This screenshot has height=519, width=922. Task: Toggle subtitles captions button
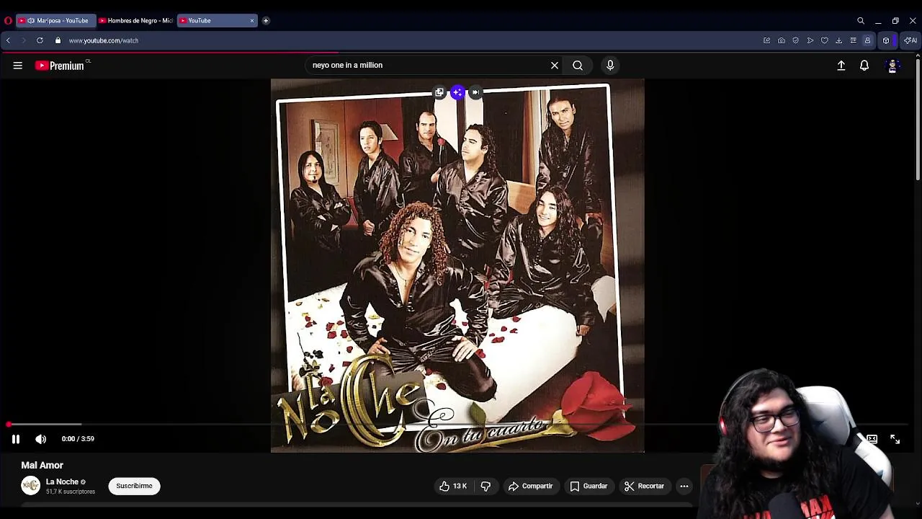pos(872,439)
